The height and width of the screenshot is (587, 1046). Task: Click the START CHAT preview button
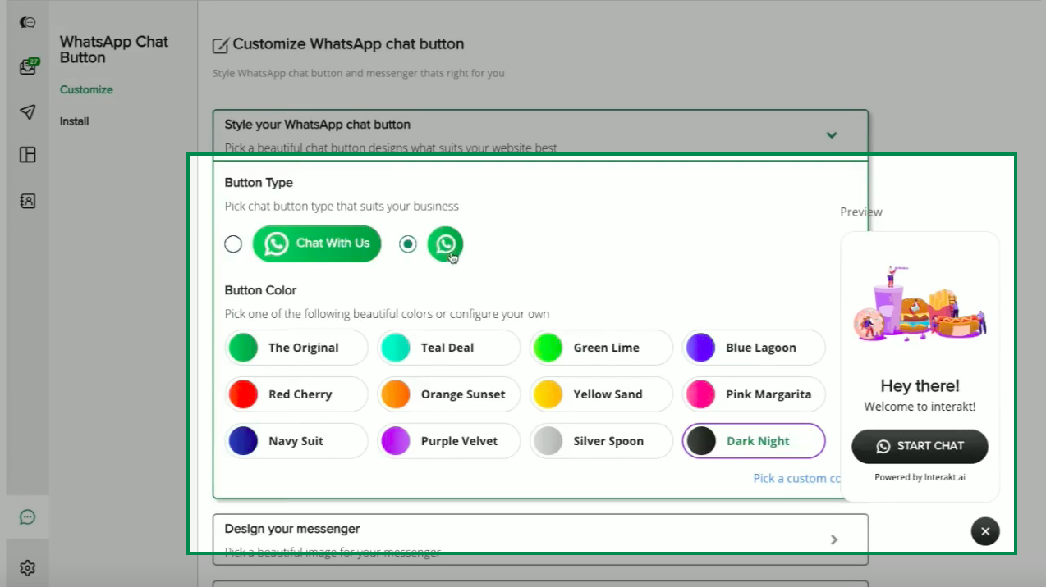(920, 446)
